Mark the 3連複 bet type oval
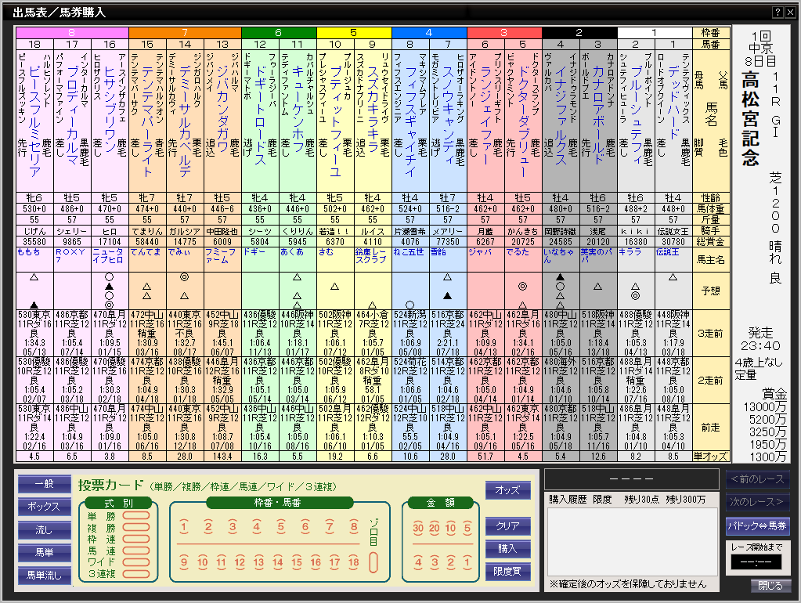This screenshot has height=603, width=801. 136,574
